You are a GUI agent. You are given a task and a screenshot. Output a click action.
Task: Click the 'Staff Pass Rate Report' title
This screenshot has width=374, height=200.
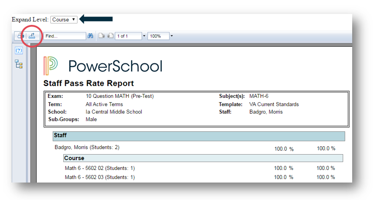point(89,83)
